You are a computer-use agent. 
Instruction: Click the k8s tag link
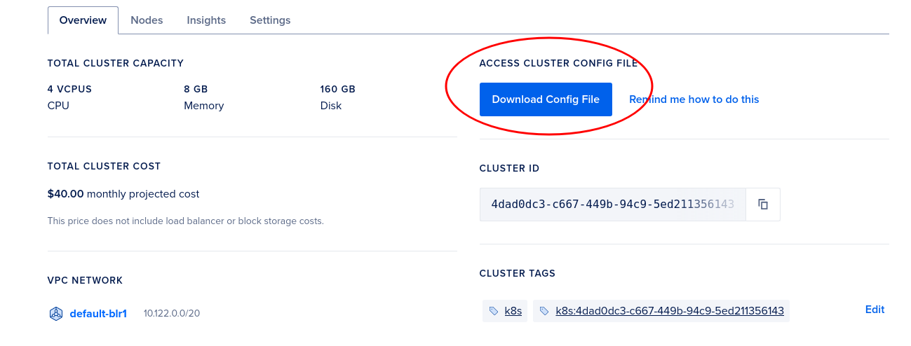(513, 311)
